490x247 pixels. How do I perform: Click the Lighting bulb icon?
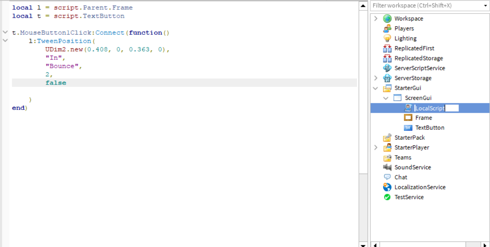pos(387,38)
